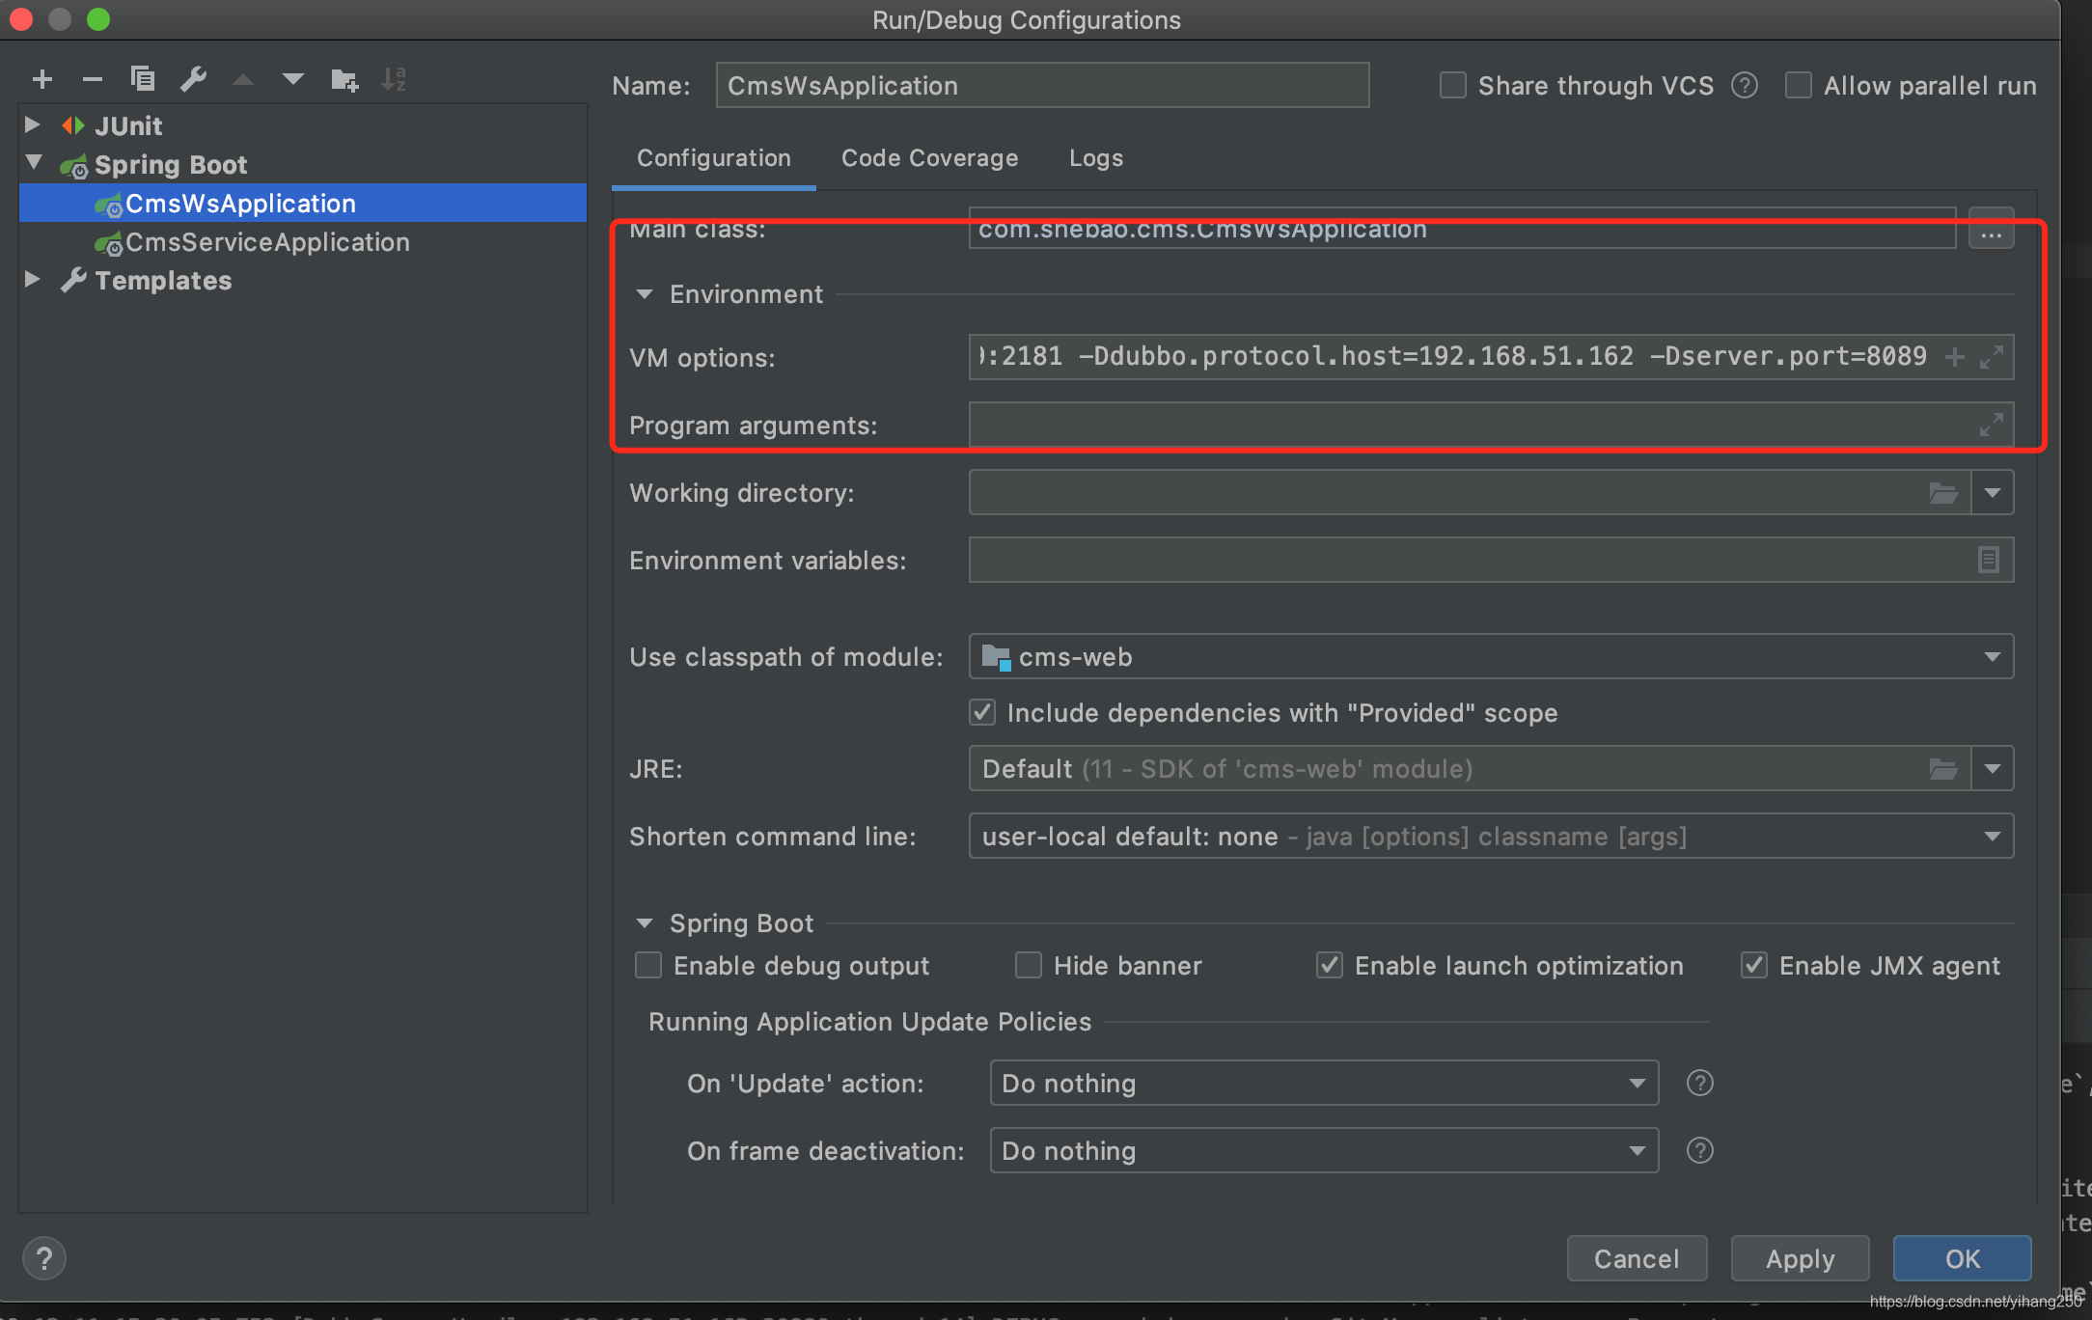
Task: Open edit templates wrench icon
Action: (193, 79)
